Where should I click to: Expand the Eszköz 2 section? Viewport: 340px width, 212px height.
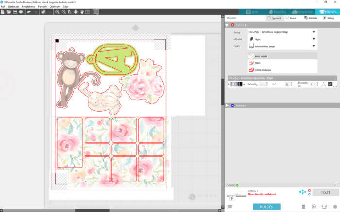click(x=227, y=106)
